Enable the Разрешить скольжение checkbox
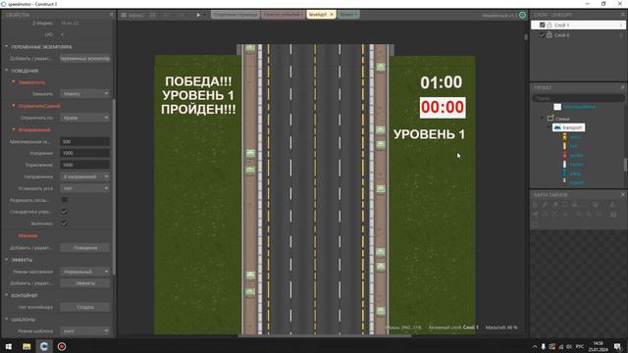This screenshot has width=628, height=353. pyautogui.click(x=64, y=200)
